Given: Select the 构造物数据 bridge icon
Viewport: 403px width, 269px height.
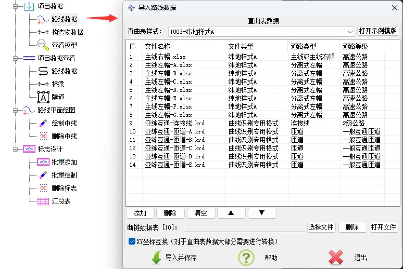Looking at the screenshot, I should [x=43, y=33].
